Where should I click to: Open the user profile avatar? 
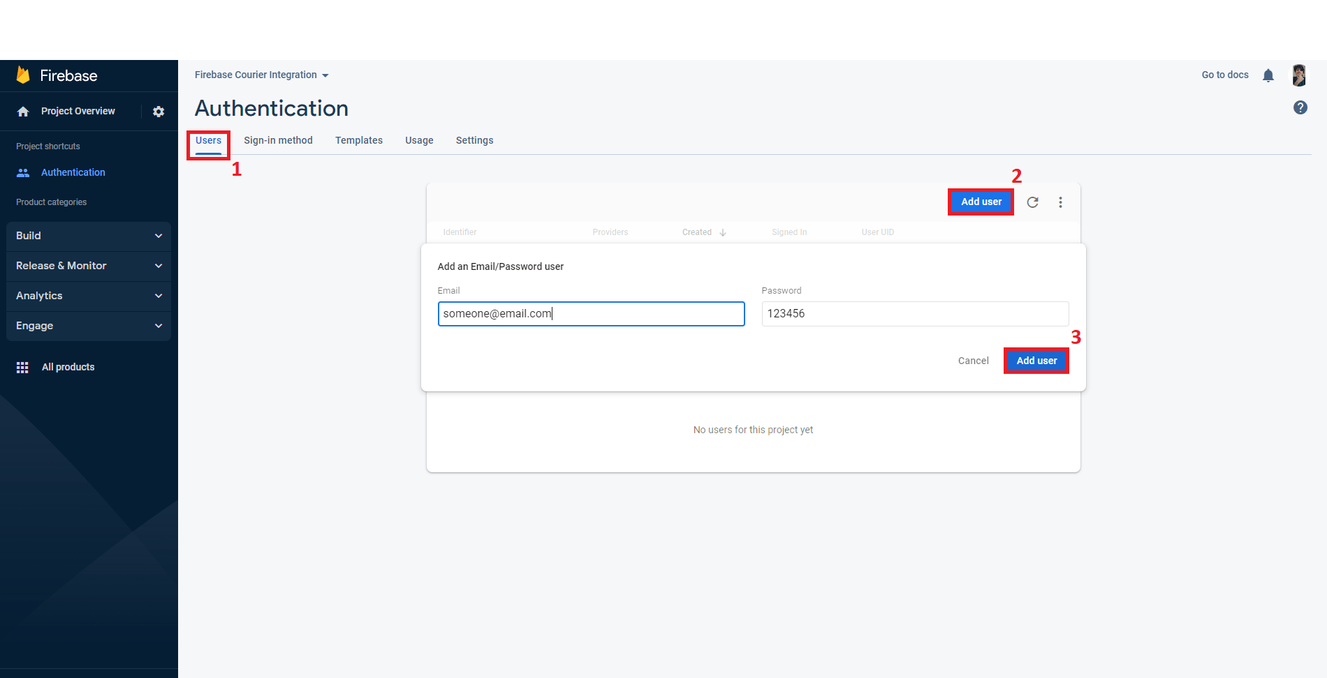click(1298, 75)
